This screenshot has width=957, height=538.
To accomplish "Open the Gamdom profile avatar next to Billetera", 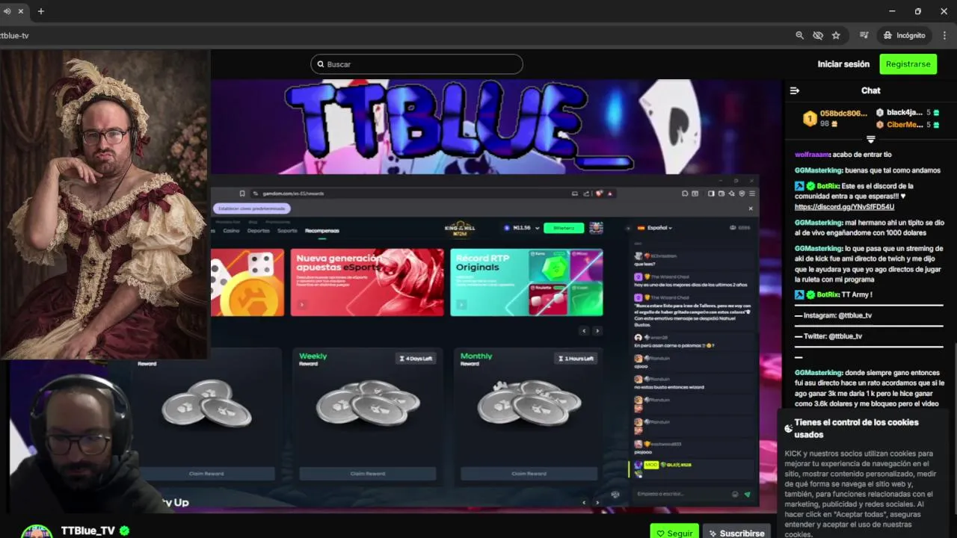I will click(596, 228).
